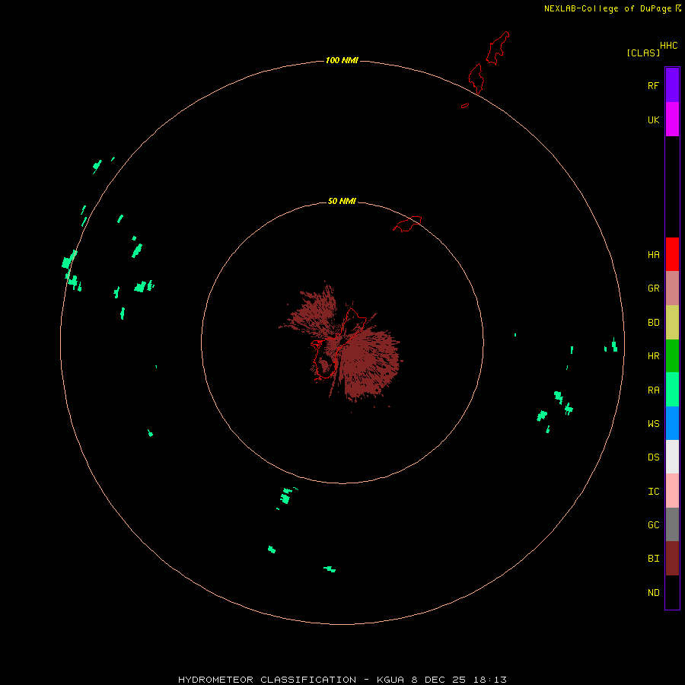Click the RF legend label
Viewport: 685px width, 685px height.
point(653,85)
